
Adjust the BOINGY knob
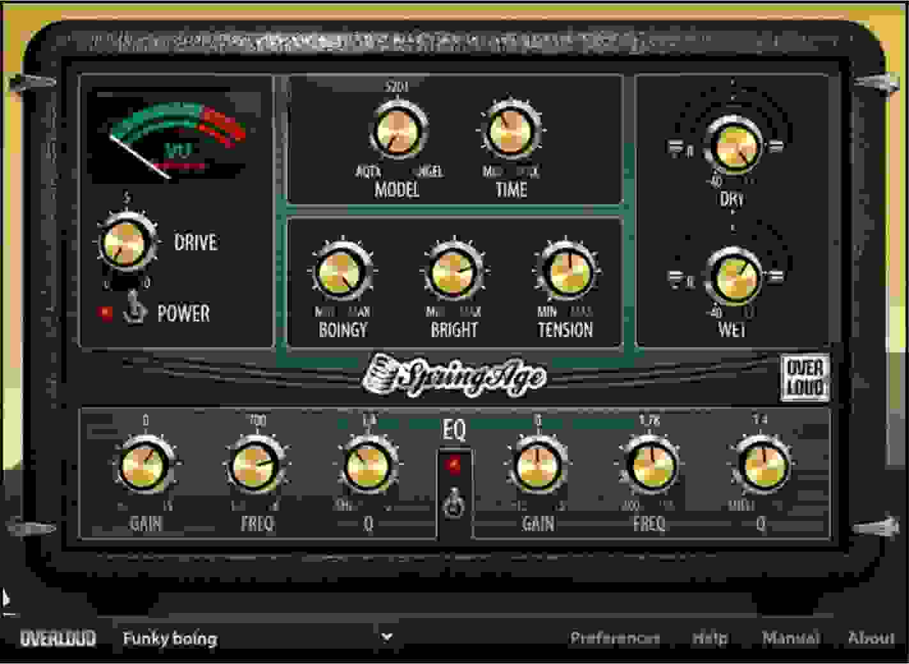pyautogui.click(x=341, y=271)
